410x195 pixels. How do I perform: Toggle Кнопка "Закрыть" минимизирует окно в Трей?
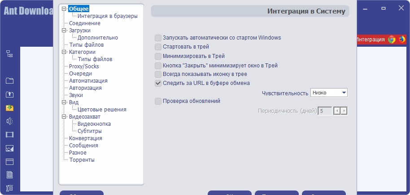[158, 66]
